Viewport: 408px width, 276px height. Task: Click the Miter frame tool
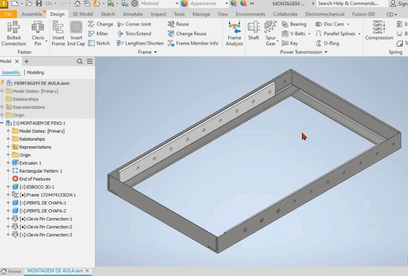(99, 34)
